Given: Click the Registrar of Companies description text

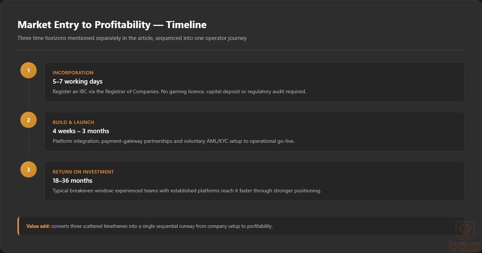Looking at the screenshot, I should [179, 91].
